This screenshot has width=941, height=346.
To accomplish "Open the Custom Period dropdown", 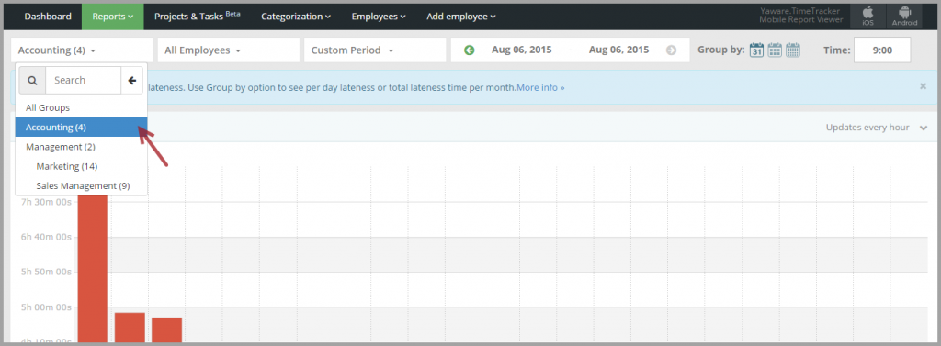I will 375,50.
